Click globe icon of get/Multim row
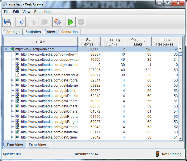The width and height of the screenshot is (187, 161). (x=18, y=90)
